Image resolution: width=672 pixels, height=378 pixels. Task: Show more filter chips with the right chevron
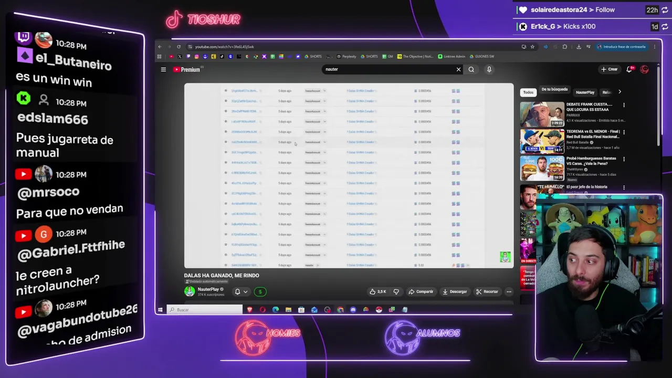(x=619, y=92)
